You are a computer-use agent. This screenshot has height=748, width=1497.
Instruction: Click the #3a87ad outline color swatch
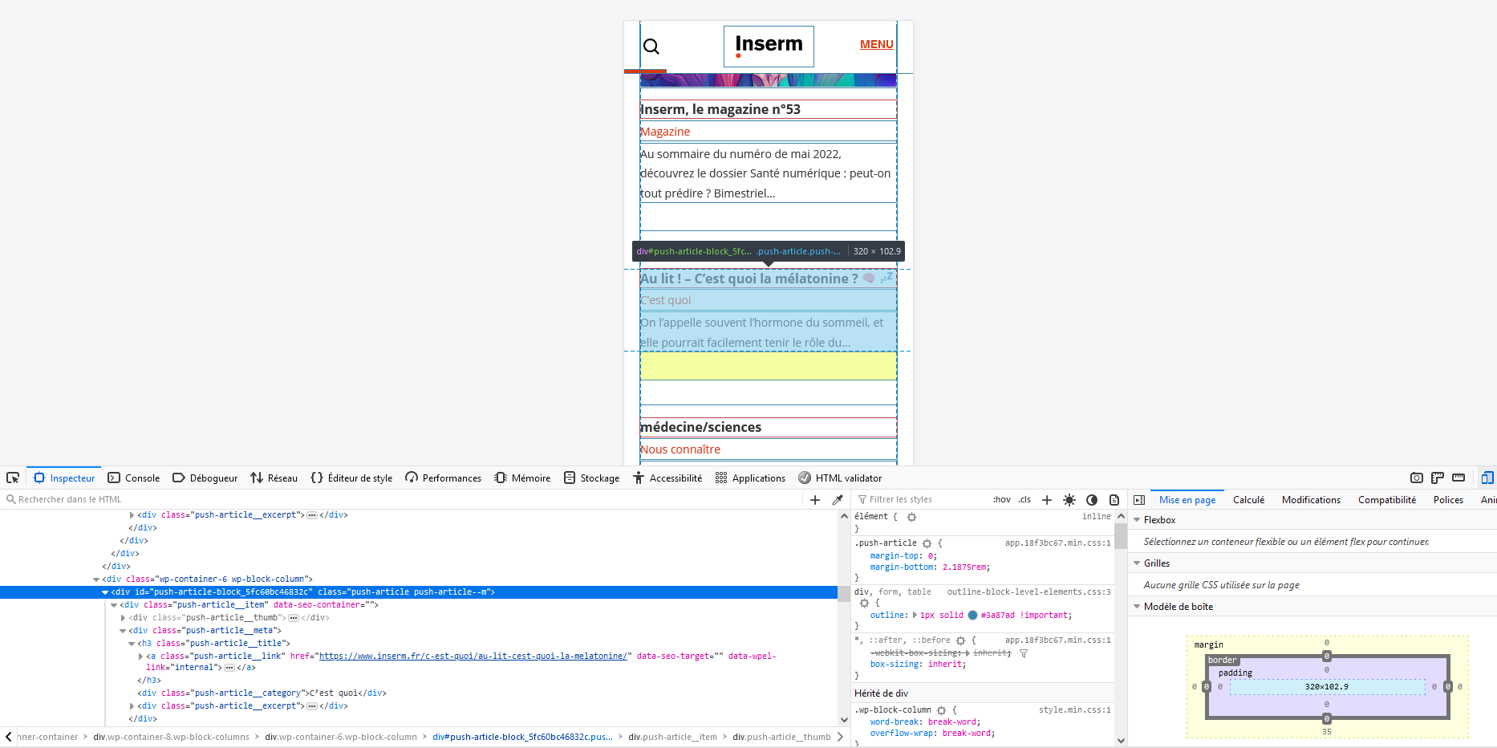(x=972, y=616)
